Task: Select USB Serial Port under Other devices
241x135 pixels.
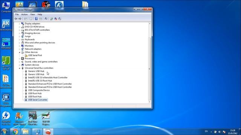Action: [35, 55]
